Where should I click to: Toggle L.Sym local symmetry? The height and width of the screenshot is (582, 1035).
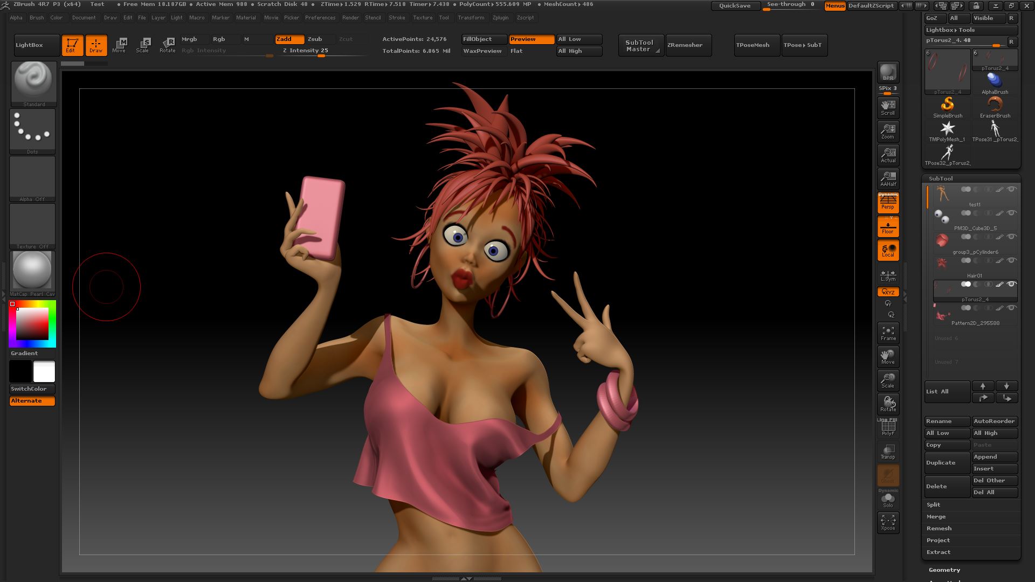888,275
